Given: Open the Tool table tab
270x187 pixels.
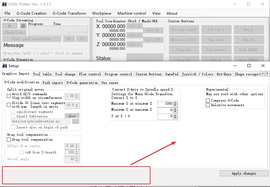Looking at the screenshot, I should pos(42,74).
